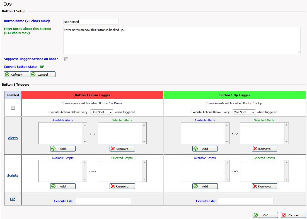Image resolution: width=307 pixels, height=219 pixels.
Task: Click Cancel button next to Refresh
Action: coord(43,74)
